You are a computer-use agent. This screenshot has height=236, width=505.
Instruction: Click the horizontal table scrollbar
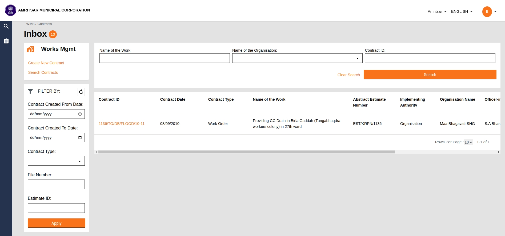246,152
